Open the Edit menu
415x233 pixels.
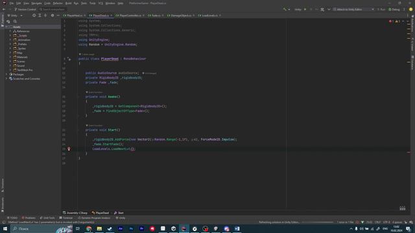pos(19,3)
